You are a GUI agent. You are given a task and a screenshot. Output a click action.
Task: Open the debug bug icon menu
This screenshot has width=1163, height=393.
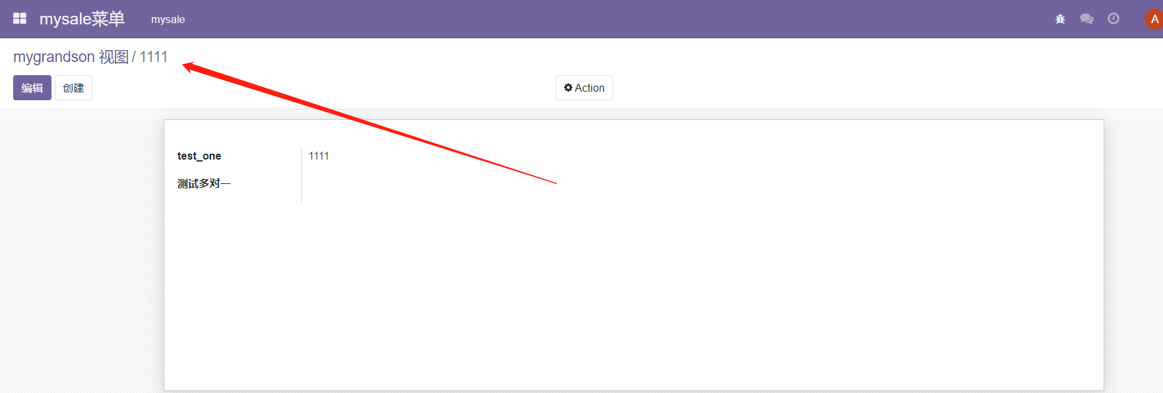point(1060,19)
